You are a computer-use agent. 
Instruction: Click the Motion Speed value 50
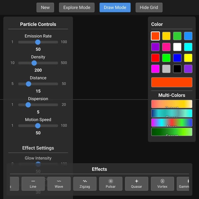pyautogui.click(x=38, y=133)
